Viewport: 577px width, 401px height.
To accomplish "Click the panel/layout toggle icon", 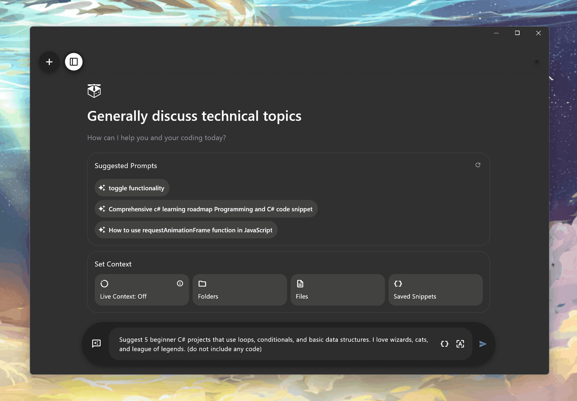I will tap(74, 61).
